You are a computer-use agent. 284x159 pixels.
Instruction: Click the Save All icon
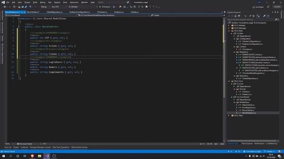pyautogui.click(x=26, y=7)
